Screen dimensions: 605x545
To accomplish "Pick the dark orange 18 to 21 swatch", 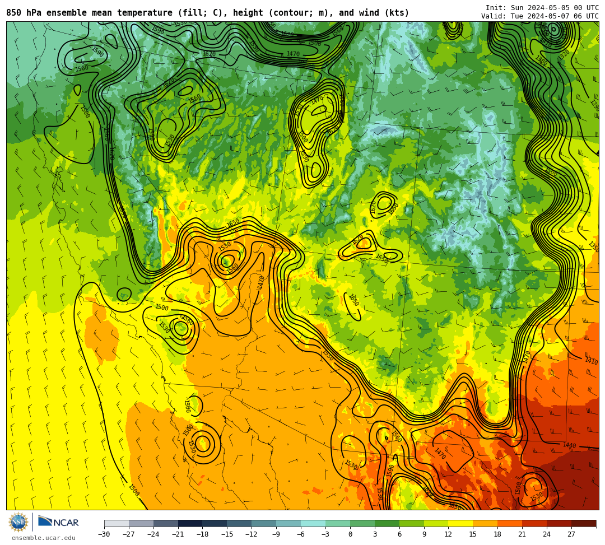I will [x=510, y=523].
